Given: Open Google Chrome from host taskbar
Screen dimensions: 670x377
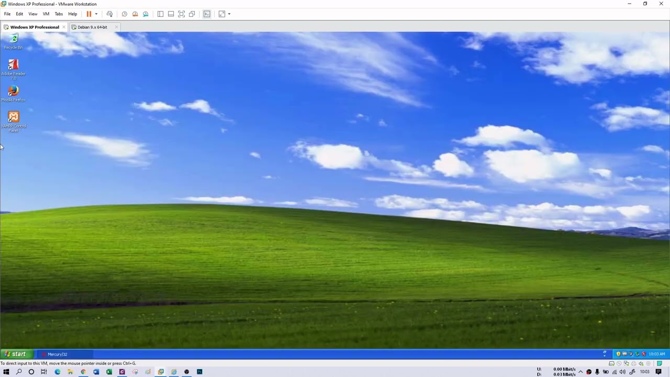Looking at the screenshot, I should point(83,372).
